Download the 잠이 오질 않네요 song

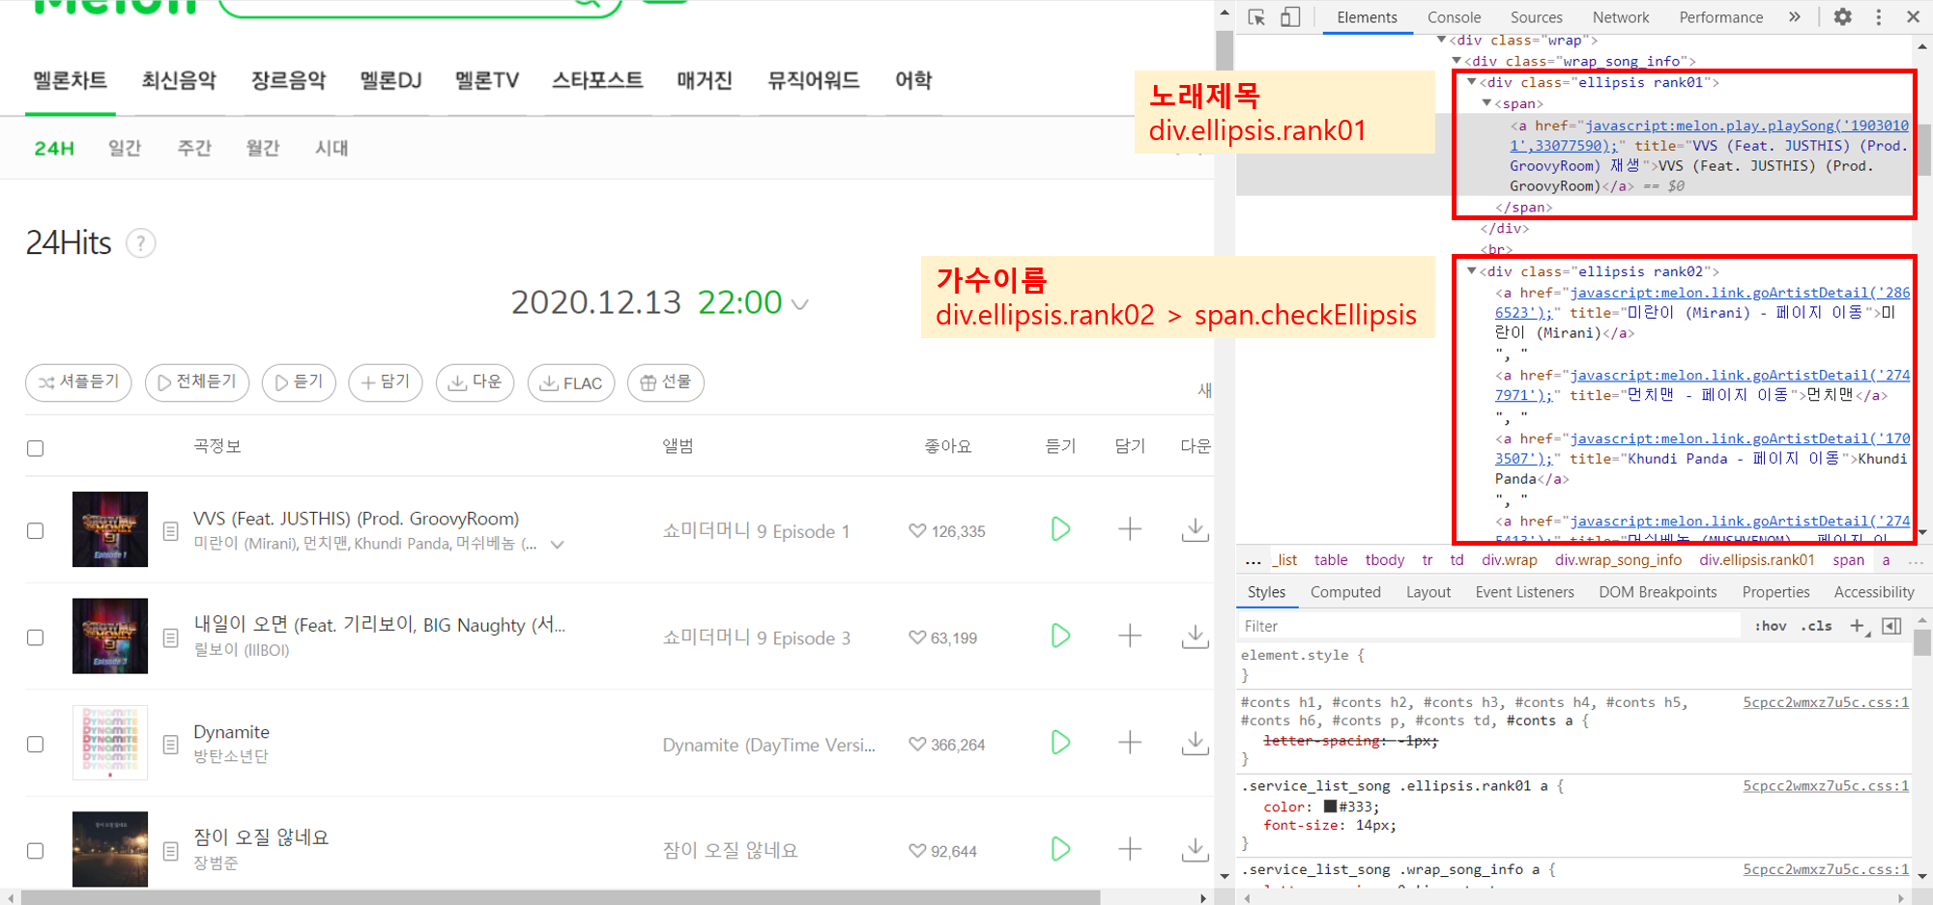(1196, 849)
